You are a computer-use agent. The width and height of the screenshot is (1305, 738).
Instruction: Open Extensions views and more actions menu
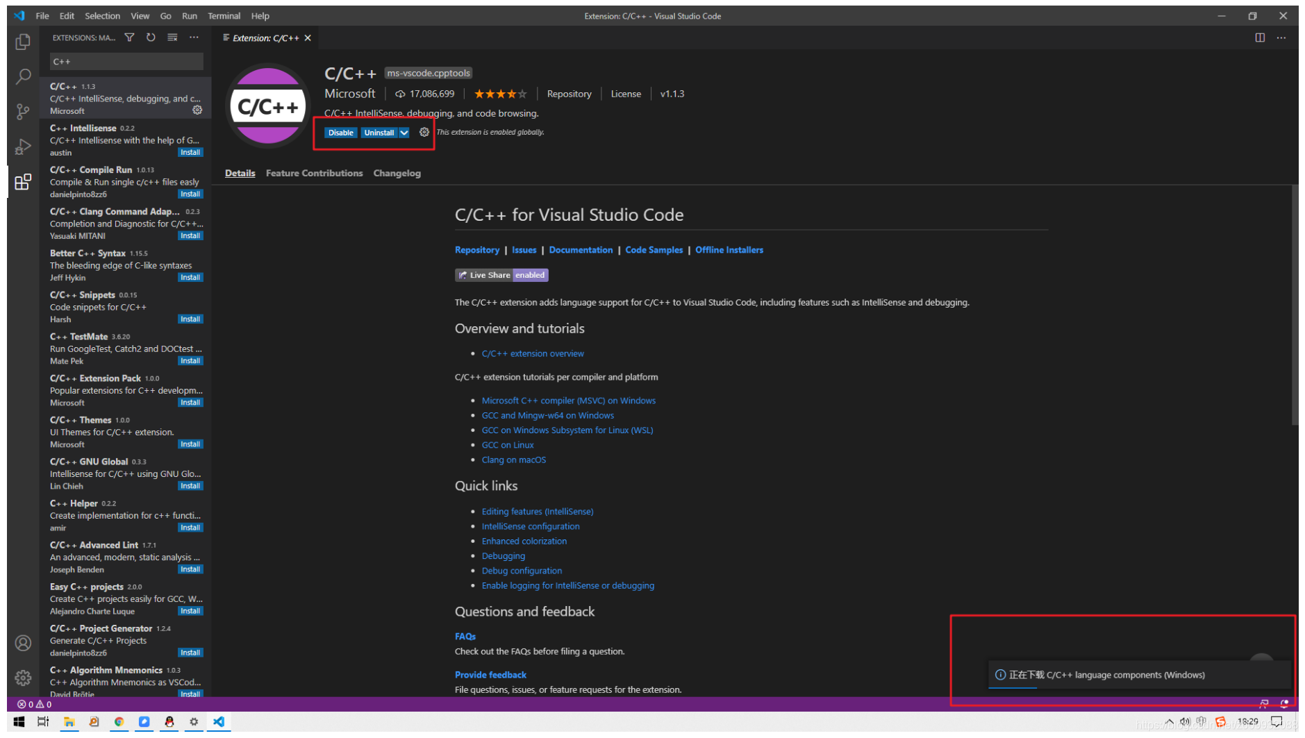click(194, 37)
